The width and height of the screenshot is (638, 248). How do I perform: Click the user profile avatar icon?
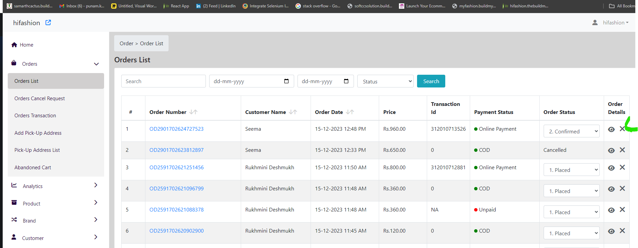[x=595, y=22]
